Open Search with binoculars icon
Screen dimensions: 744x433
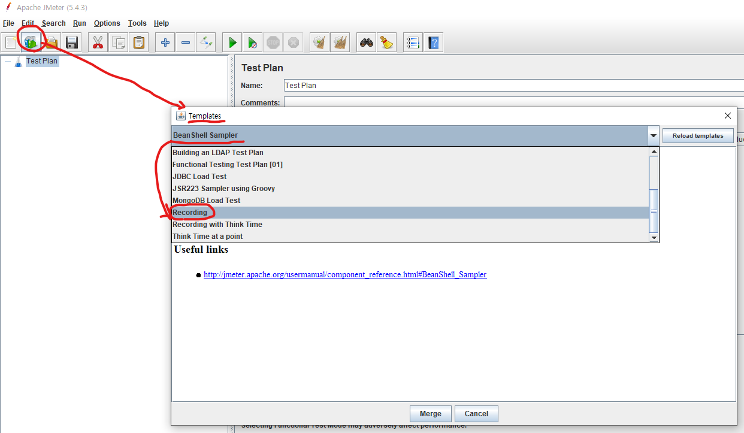(367, 43)
